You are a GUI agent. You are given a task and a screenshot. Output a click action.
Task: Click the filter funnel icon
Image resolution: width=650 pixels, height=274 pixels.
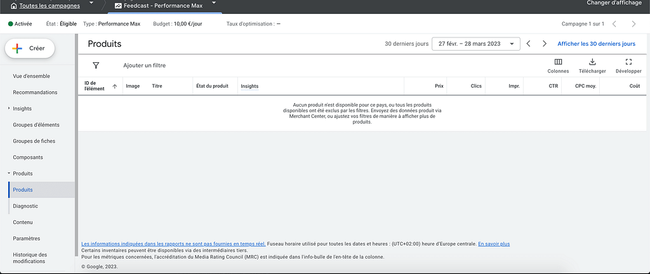96,65
